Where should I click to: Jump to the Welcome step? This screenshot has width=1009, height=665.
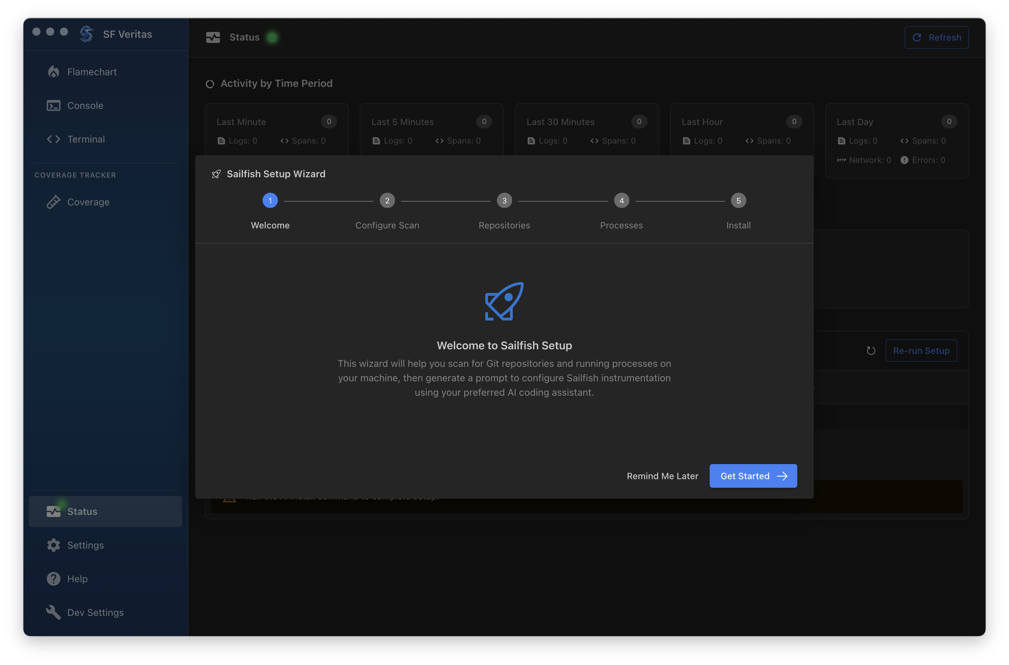coord(270,201)
